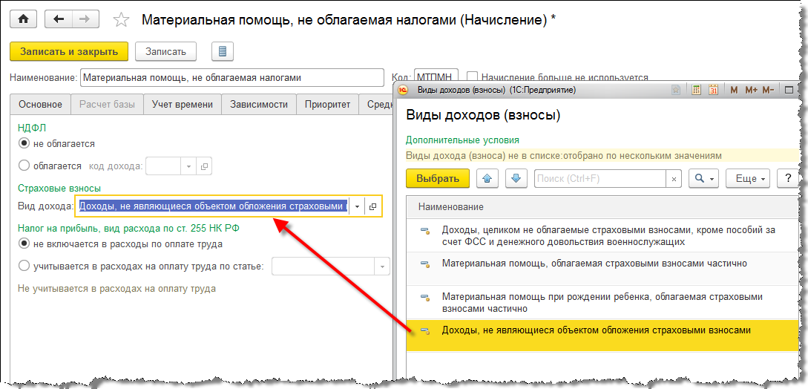Add this form to favorites star

(x=121, y=19)
